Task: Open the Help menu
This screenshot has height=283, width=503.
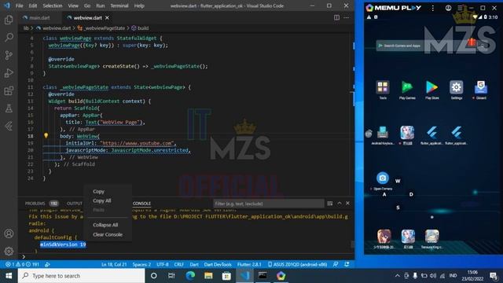Action: click(139, 6)
